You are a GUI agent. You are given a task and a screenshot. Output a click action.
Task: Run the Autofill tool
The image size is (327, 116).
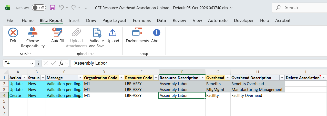[x=57, y=36]
